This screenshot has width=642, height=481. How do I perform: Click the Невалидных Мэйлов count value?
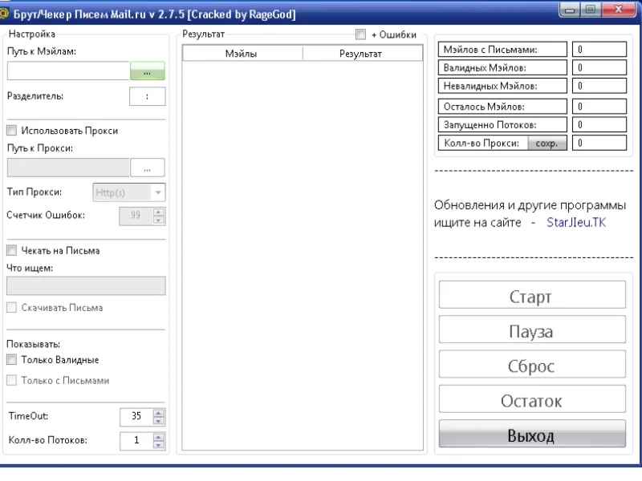click(599, 86)
